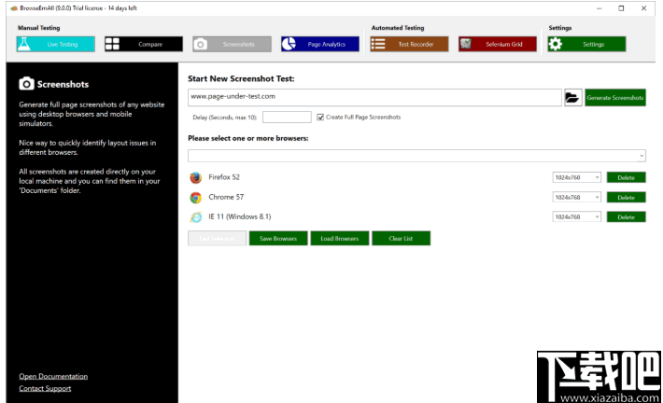Click Generate Screenshots button

click(615, 98)
